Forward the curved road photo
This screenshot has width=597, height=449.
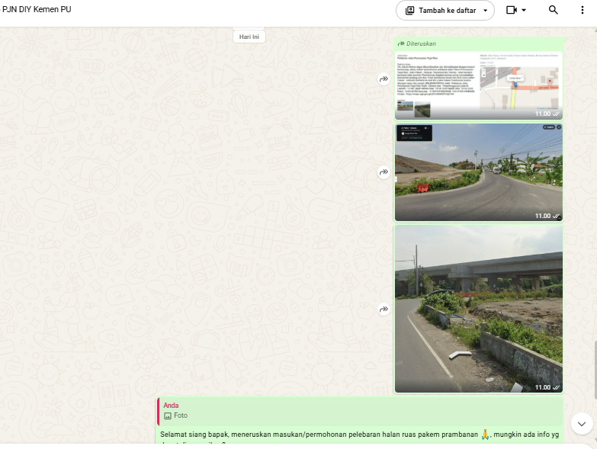point(384,172)
